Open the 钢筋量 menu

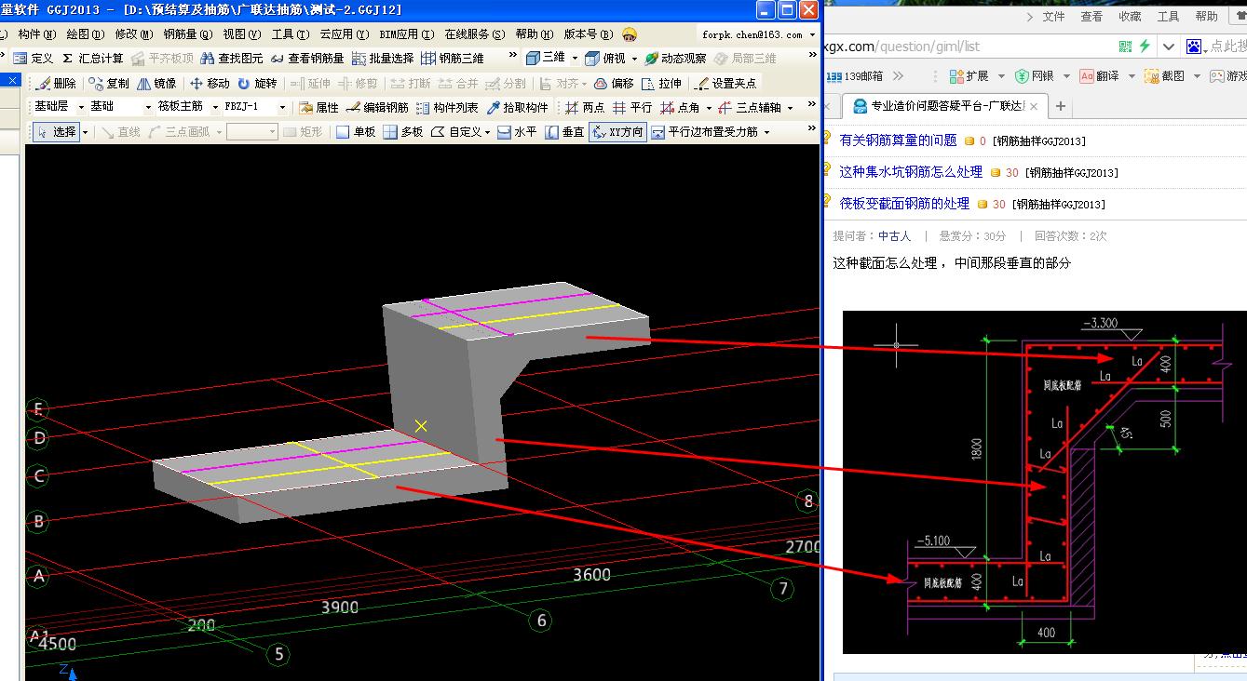(x=187, y=34)
